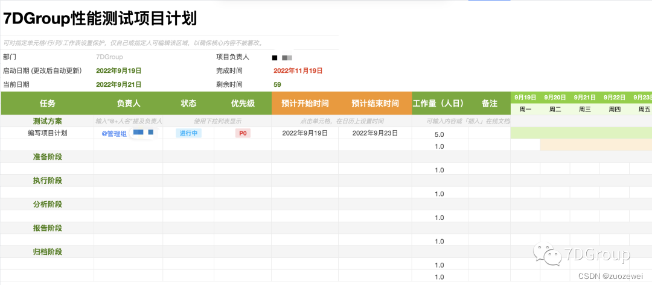Click the planned start date 2022年9月19日 cell
Viewport: 652px width, 285px height.
click(x=305, y=133)
